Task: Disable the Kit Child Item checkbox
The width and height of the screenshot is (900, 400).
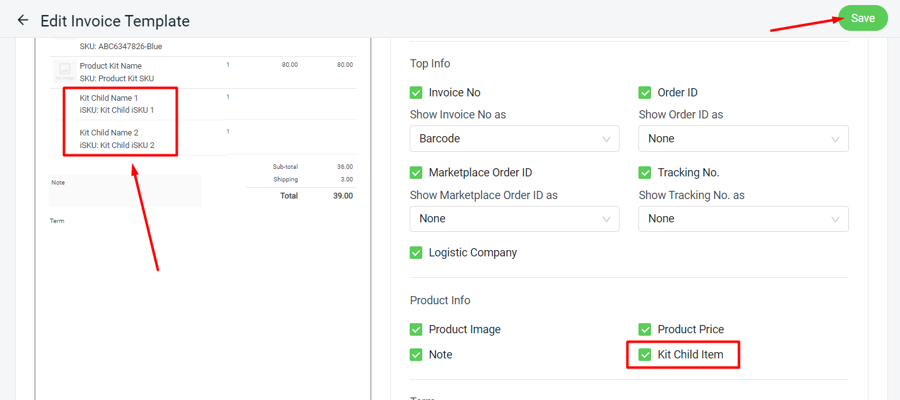Action: coord(645,355)
